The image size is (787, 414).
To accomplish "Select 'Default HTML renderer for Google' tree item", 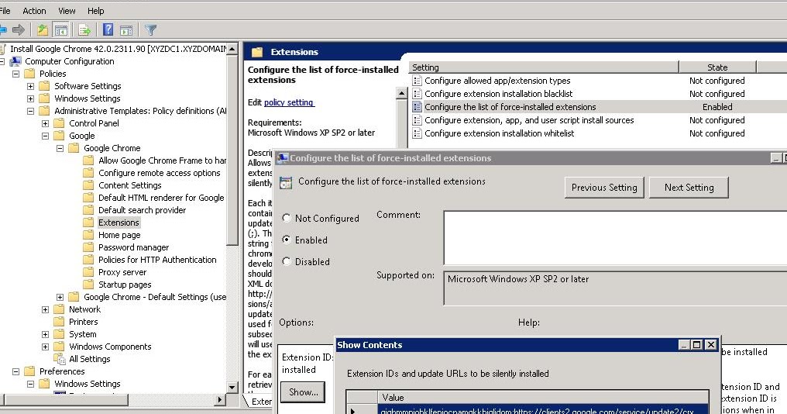I will [x=161, y=198].
